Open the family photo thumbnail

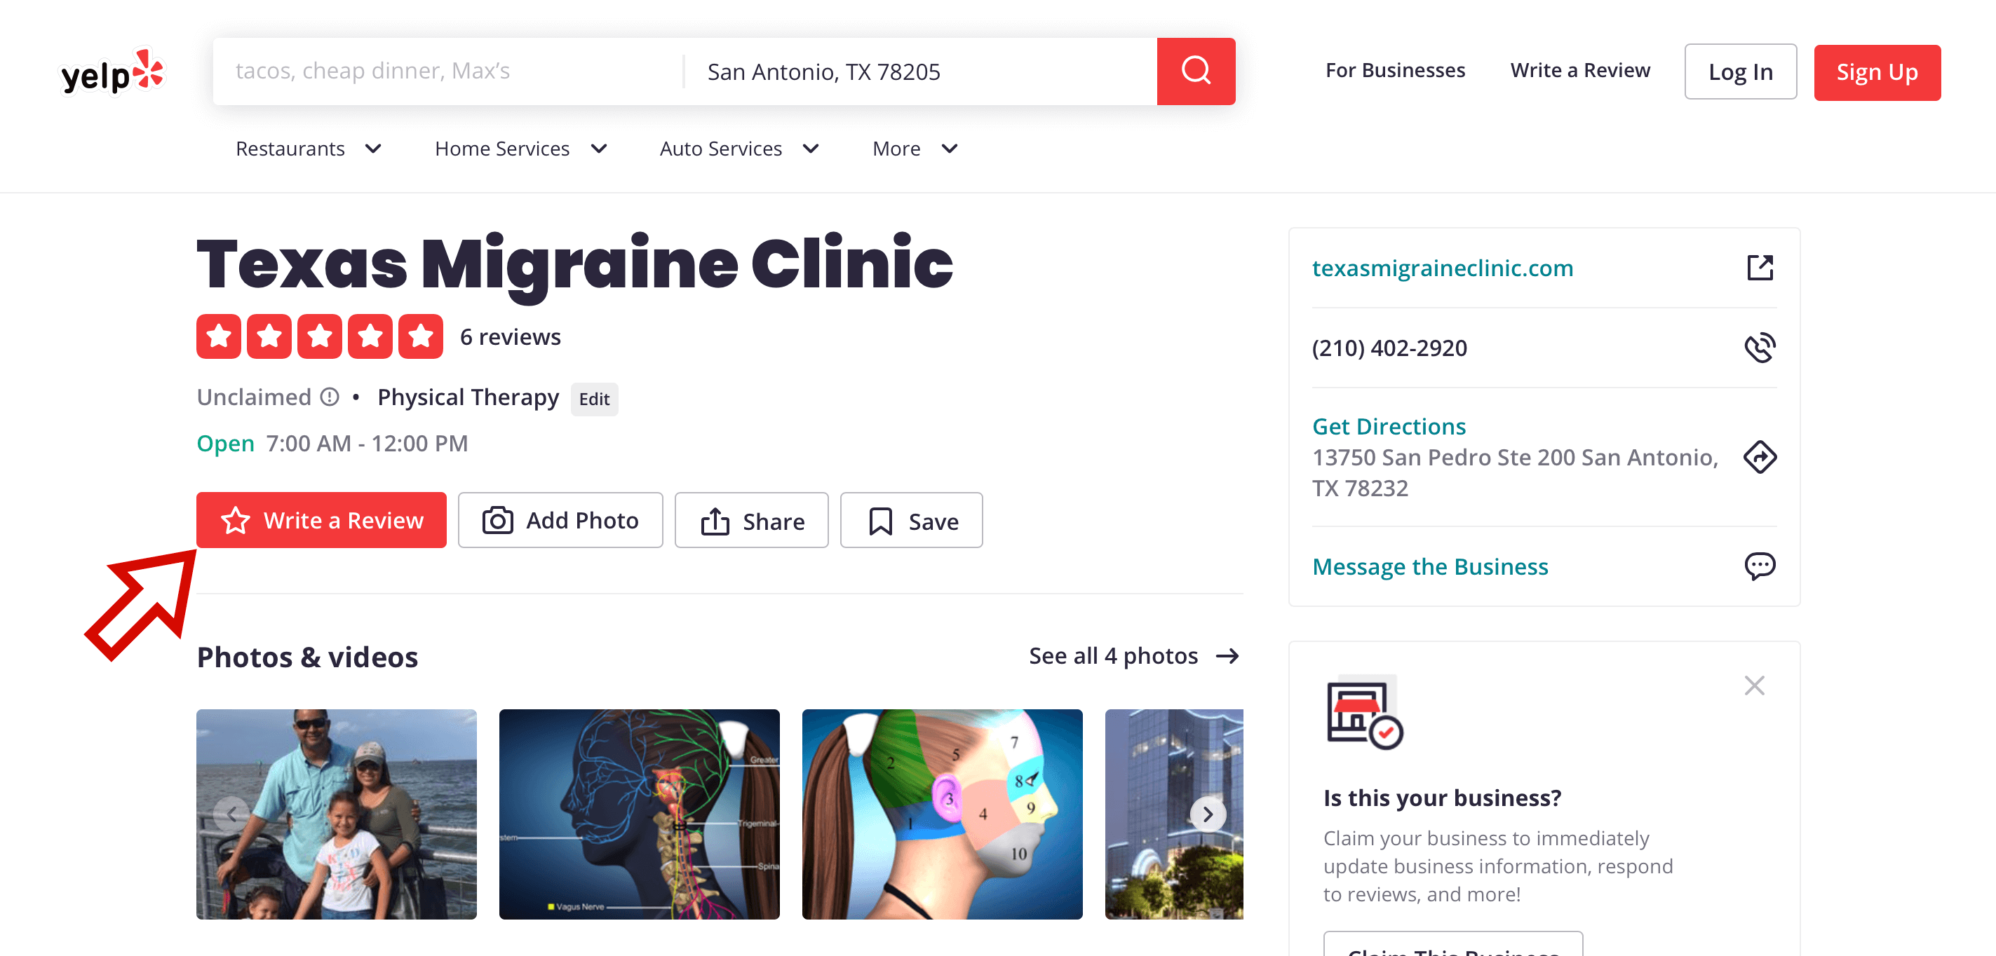pos(336,814)
